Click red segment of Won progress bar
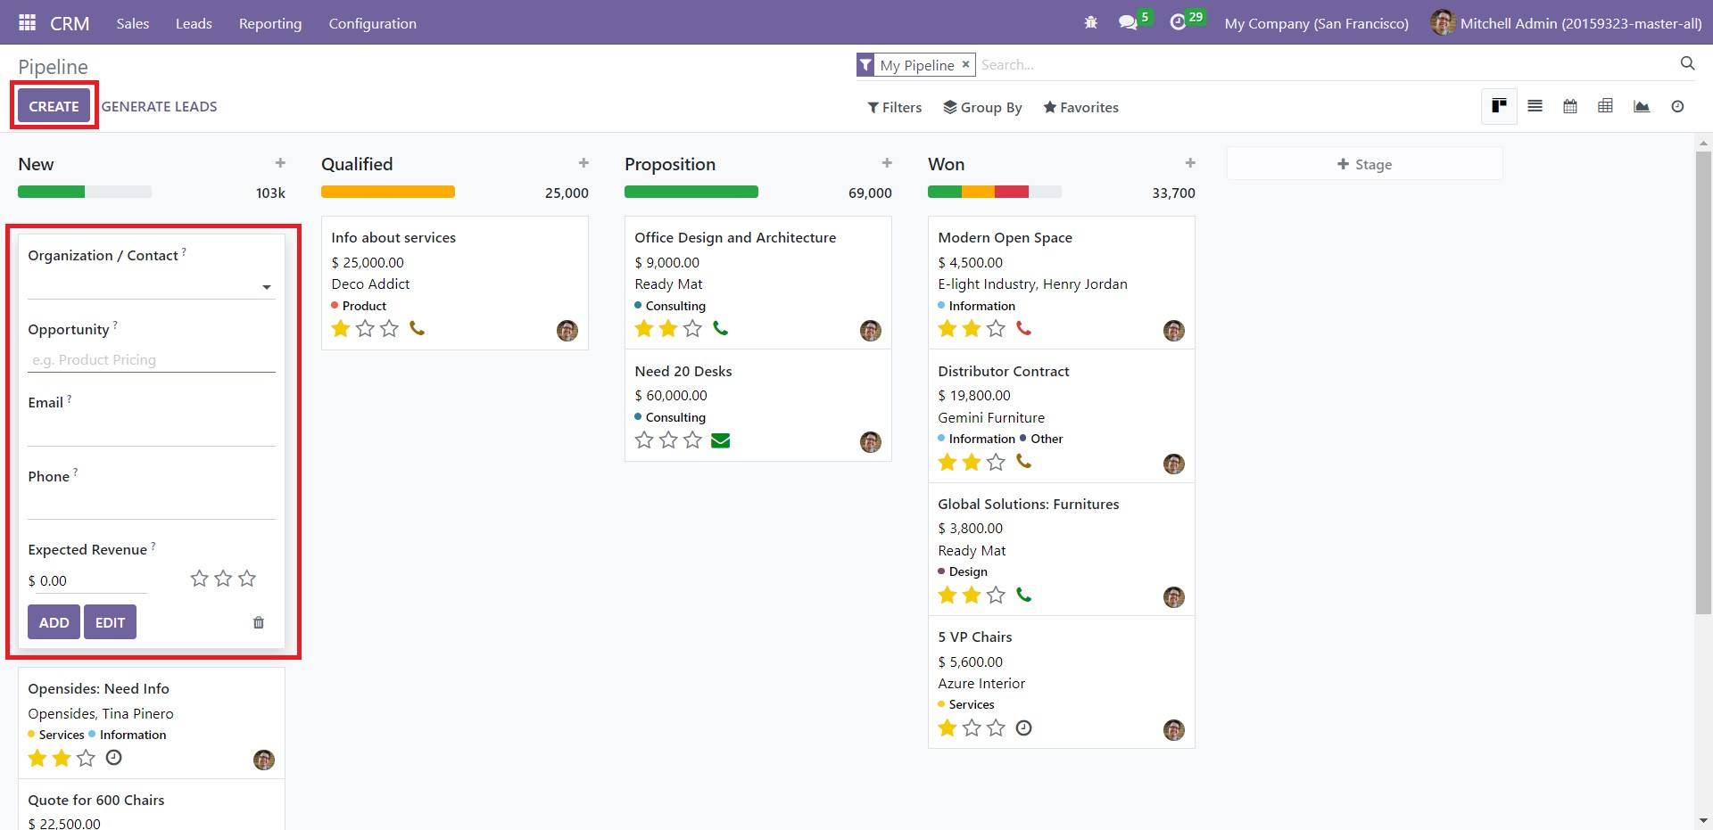Image resolution: width=1713 pixels, height=830 pixels. (x=1012, y=192)
